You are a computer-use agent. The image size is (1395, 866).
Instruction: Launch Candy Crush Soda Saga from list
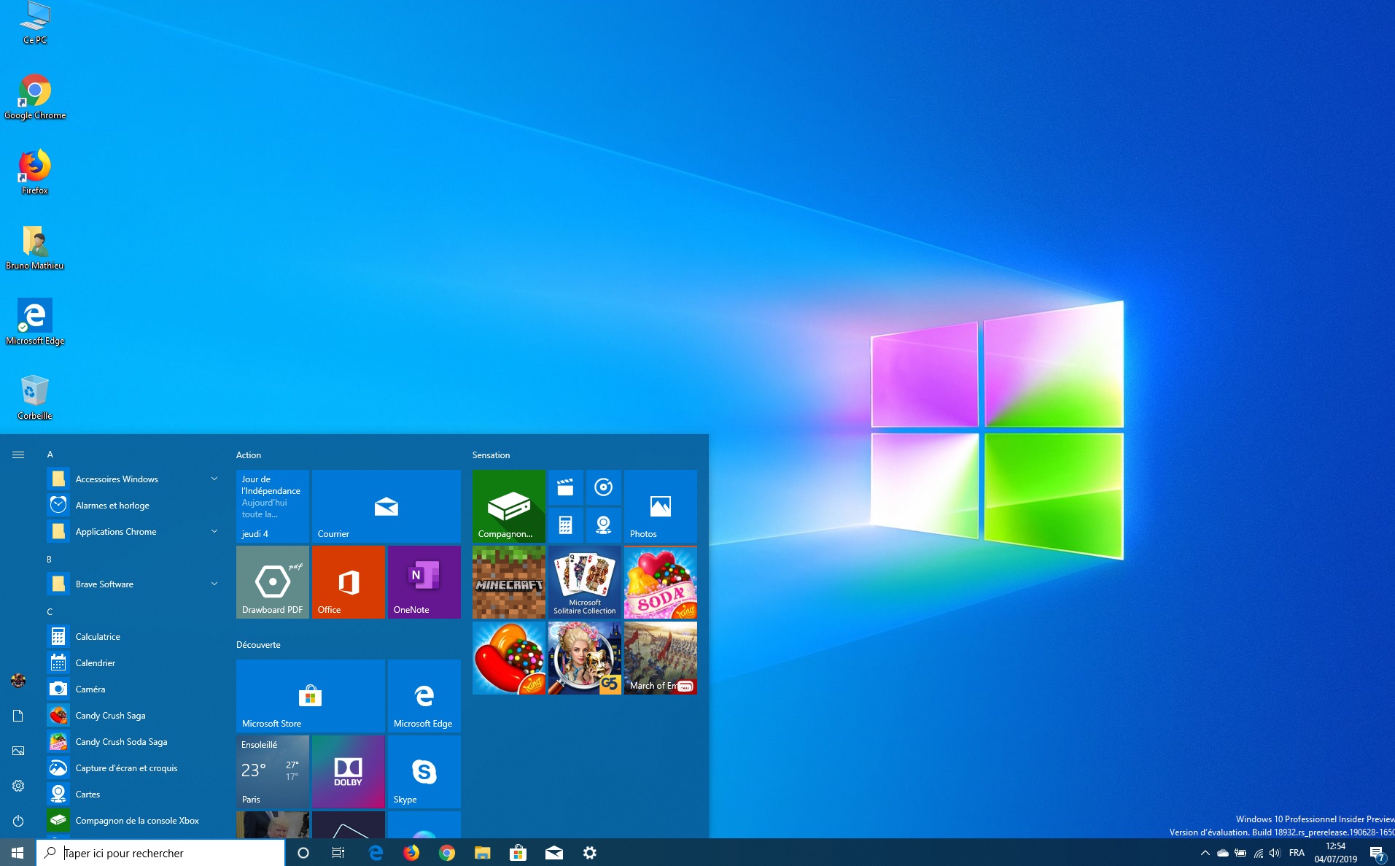(x=134, y=742)
